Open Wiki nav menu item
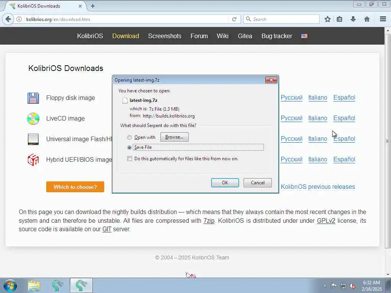Viewport: 391px width, 293px height. point(223,36)
